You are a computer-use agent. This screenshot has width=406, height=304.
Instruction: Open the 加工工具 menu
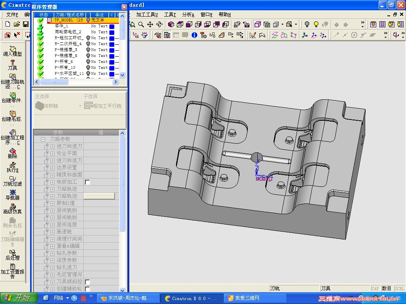point(147,15)
